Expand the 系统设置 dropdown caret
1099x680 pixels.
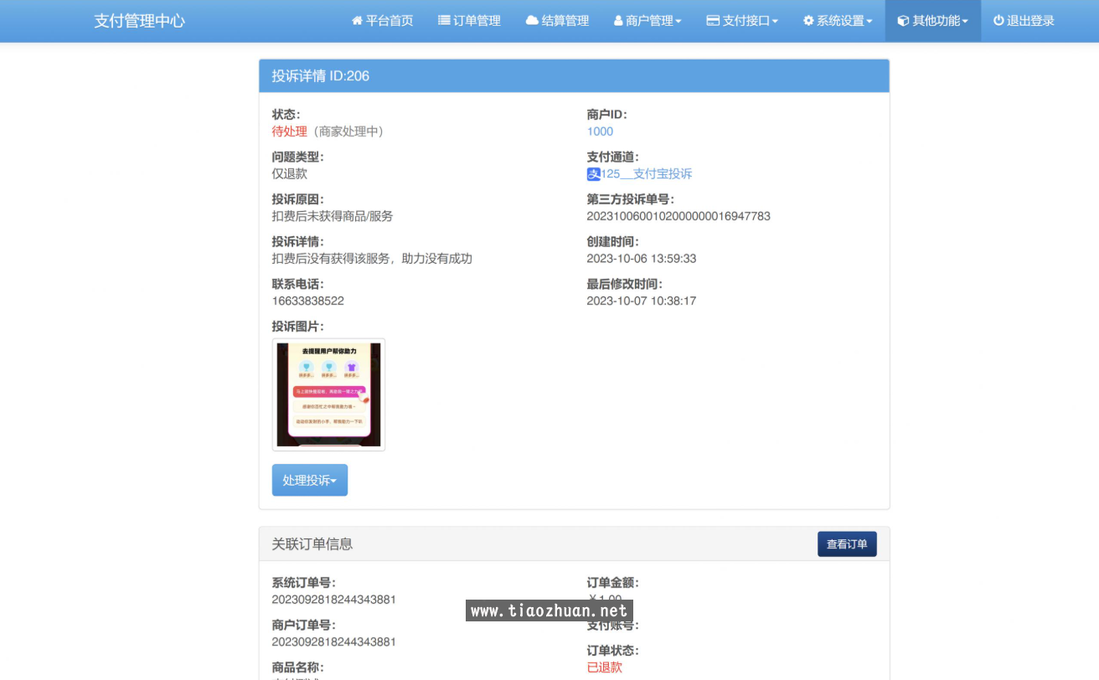(869, 22)
